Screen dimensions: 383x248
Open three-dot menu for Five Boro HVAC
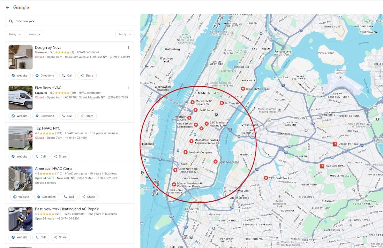point(129,88)
